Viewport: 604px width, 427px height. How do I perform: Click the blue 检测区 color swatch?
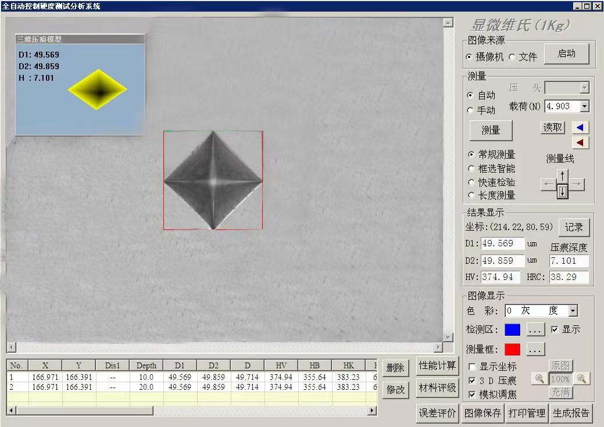[x=512, y=330]
